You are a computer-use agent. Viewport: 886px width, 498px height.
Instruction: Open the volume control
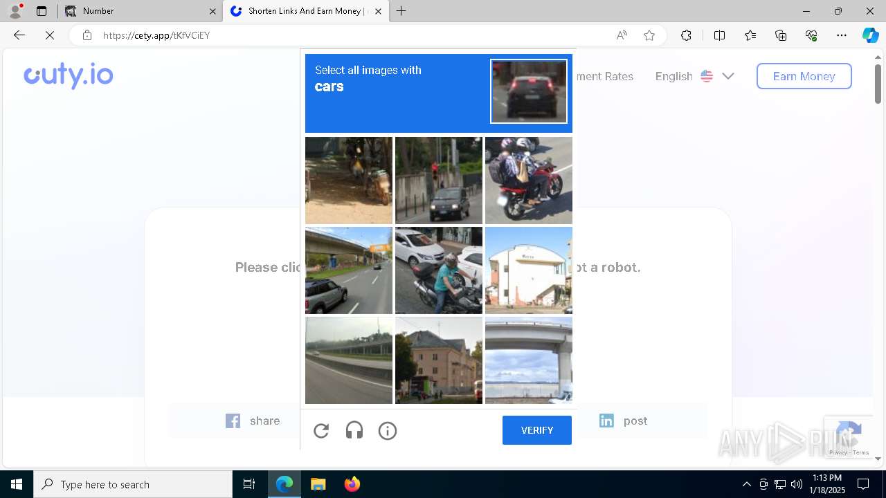click(796, 484)
